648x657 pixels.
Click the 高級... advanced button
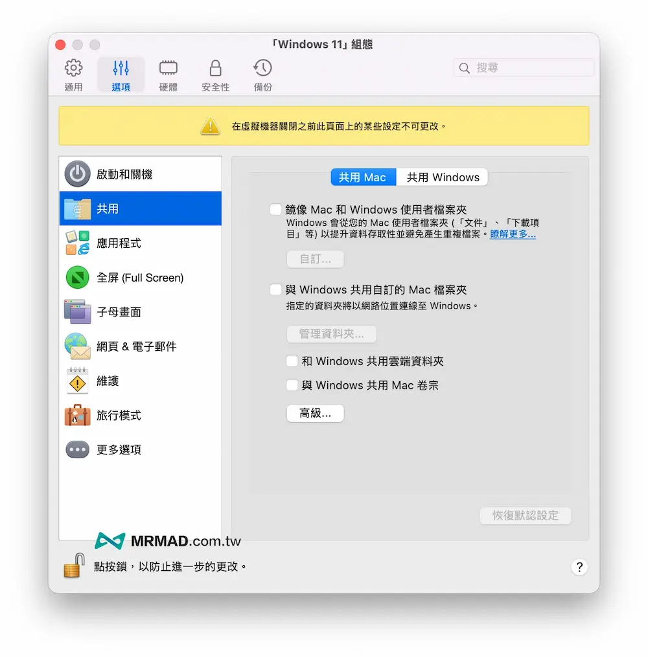tap(315, 413)
